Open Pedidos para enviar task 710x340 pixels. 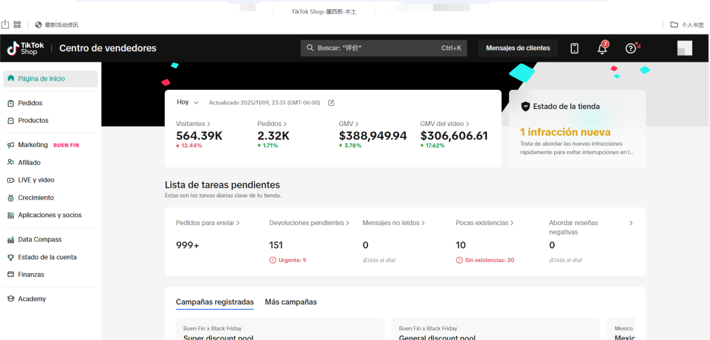[208, 223]
